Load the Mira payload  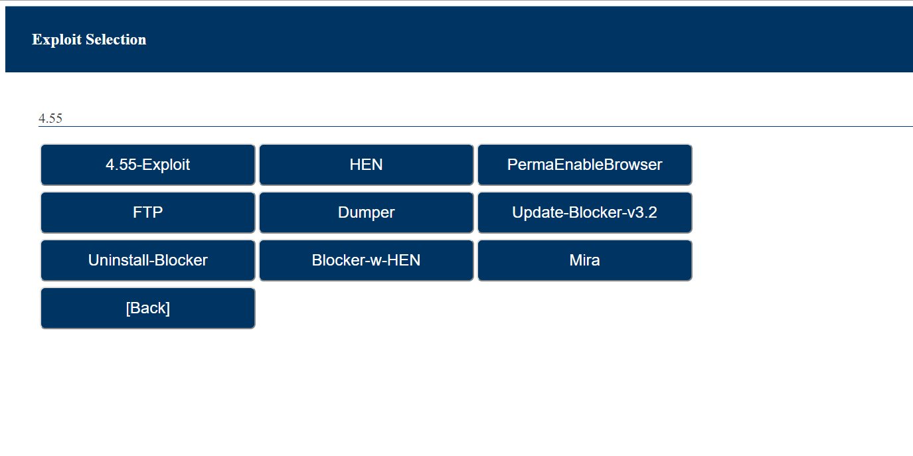(x=584, y=260)
